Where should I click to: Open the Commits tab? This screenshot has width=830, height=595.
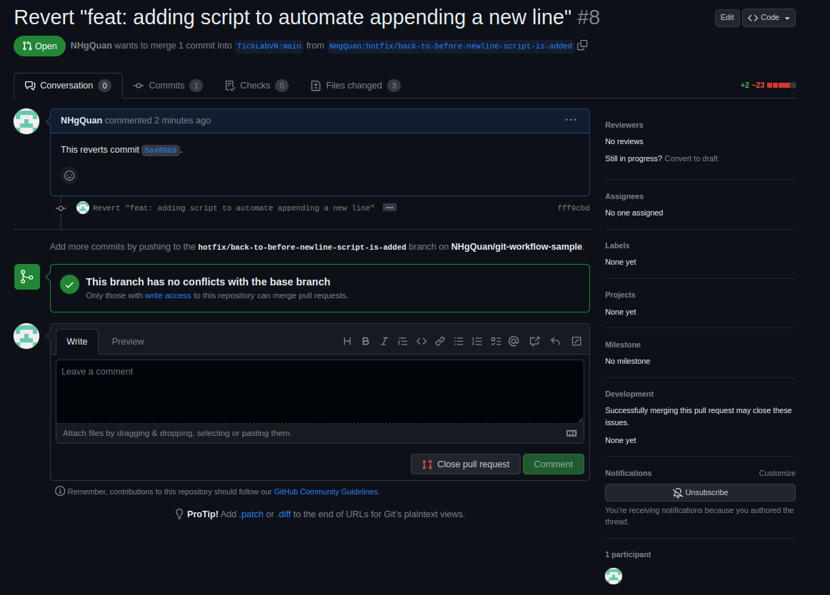pos(168,86)
